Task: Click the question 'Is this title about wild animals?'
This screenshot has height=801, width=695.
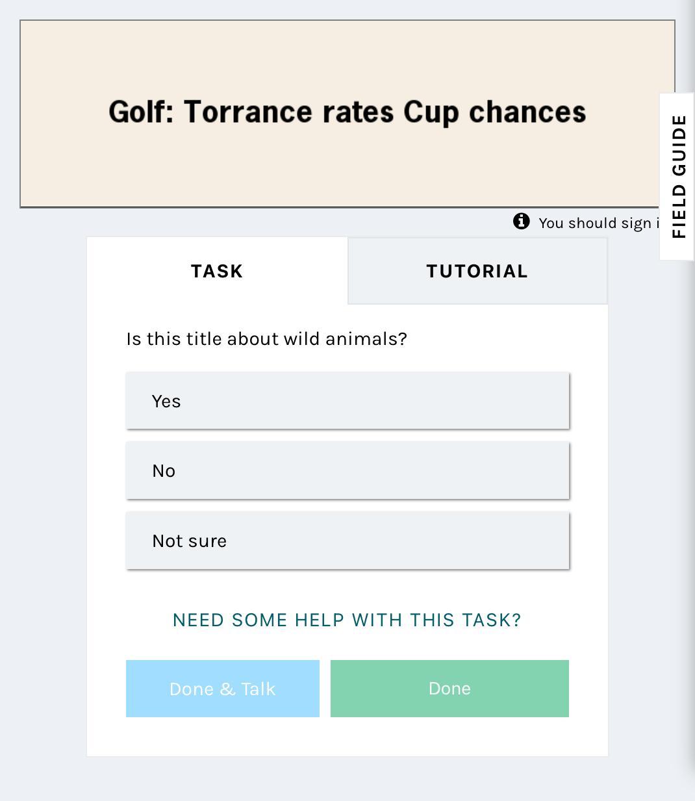Action: (266, 338)
